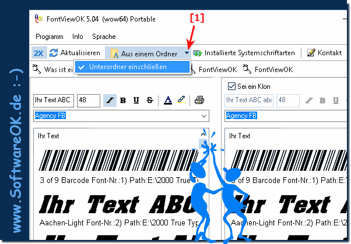Viewport: 351px width, 244px height.
Task: Open the last FontViewOK toolbar link
Action: point(273,70)
